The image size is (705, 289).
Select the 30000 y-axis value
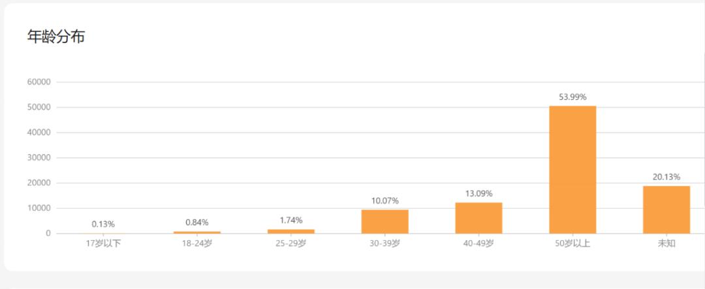point(39,158)
